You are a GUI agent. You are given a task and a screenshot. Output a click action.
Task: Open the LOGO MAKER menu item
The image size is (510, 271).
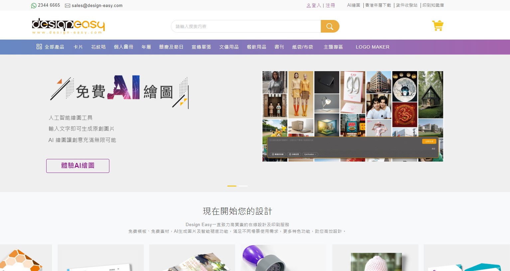coord(372,47)
